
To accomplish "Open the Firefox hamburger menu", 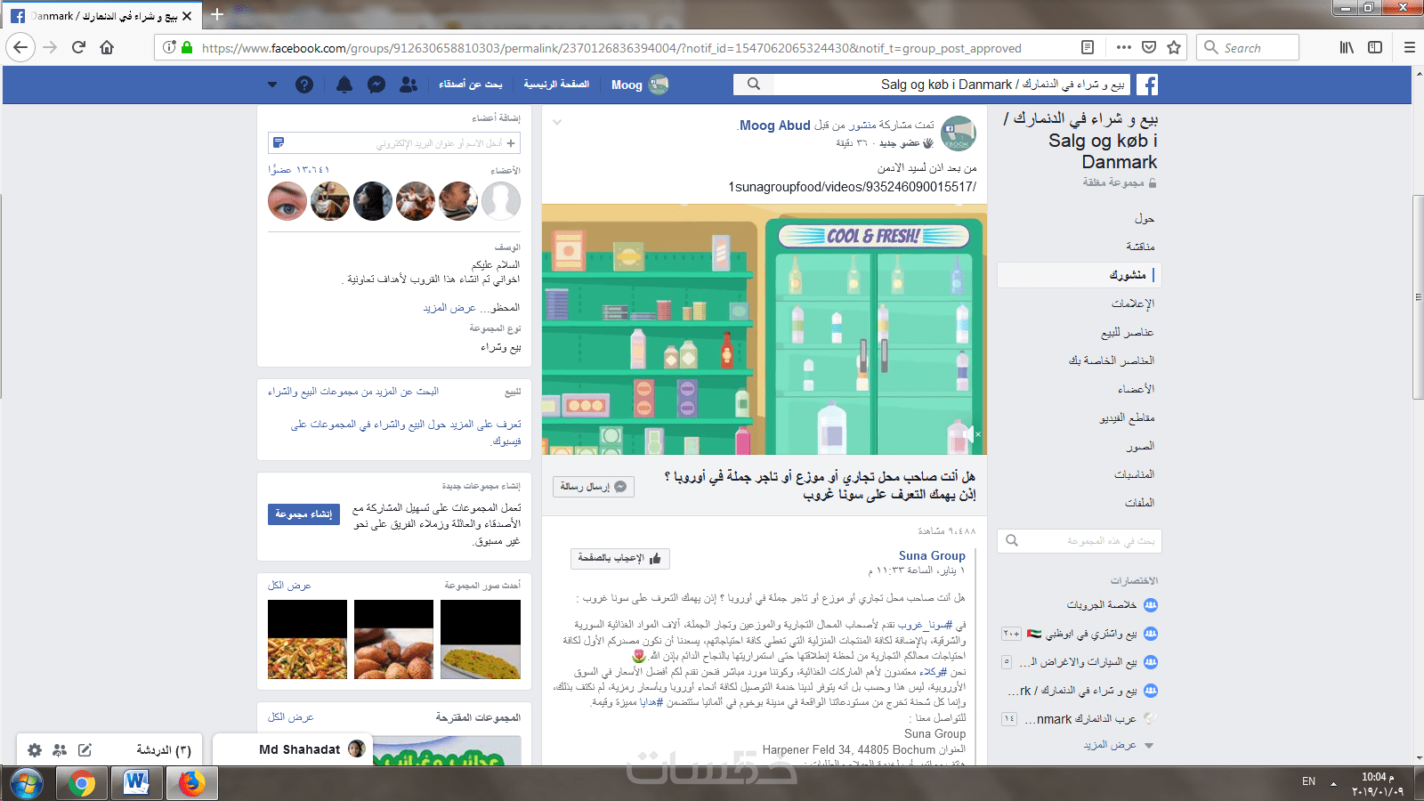I will (1409, 47).
